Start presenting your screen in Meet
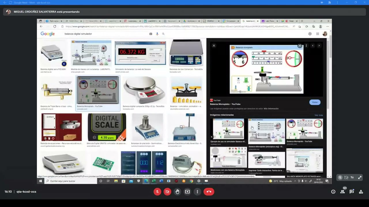 click(x=187, y=191)
